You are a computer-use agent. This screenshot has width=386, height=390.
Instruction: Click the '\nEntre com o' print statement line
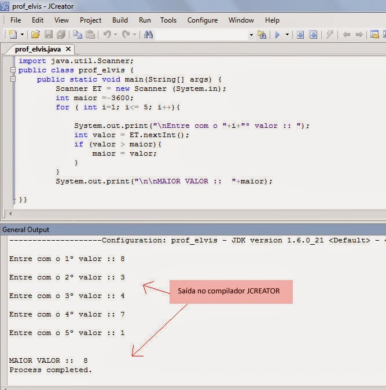pos(192,126)
